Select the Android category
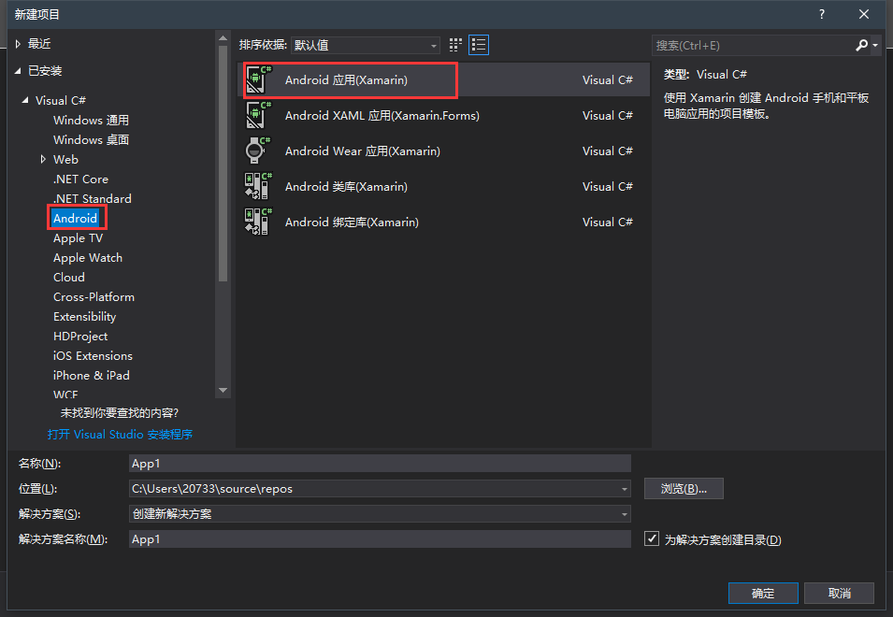893x617 pixels. (76, 218)
